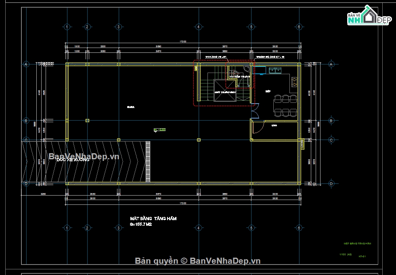The height and width of the screenshot is (275, 396).
Task: Click the S=155.7 M2 area text
Action: (141, 224)
